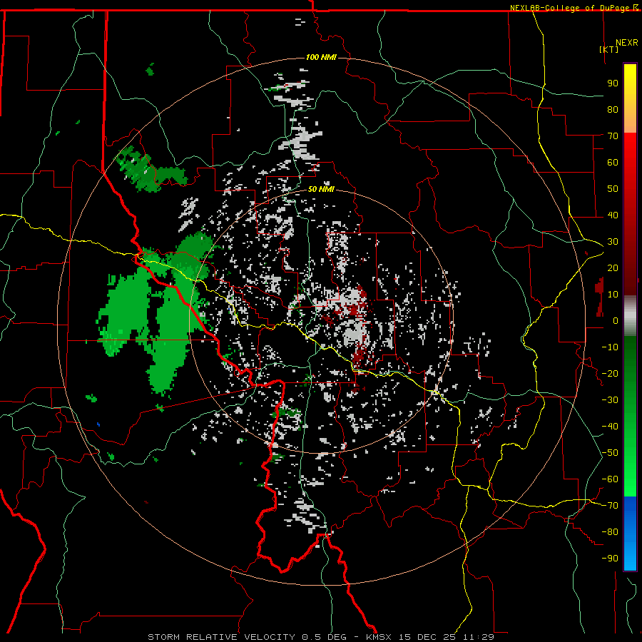Click the 100 NMI range ring label

pos(321,57)
